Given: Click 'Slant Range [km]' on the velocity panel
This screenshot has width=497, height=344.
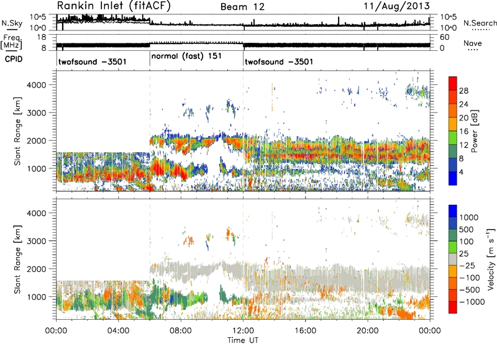Looking at the screenshot, I should click(x=17, y=260).
